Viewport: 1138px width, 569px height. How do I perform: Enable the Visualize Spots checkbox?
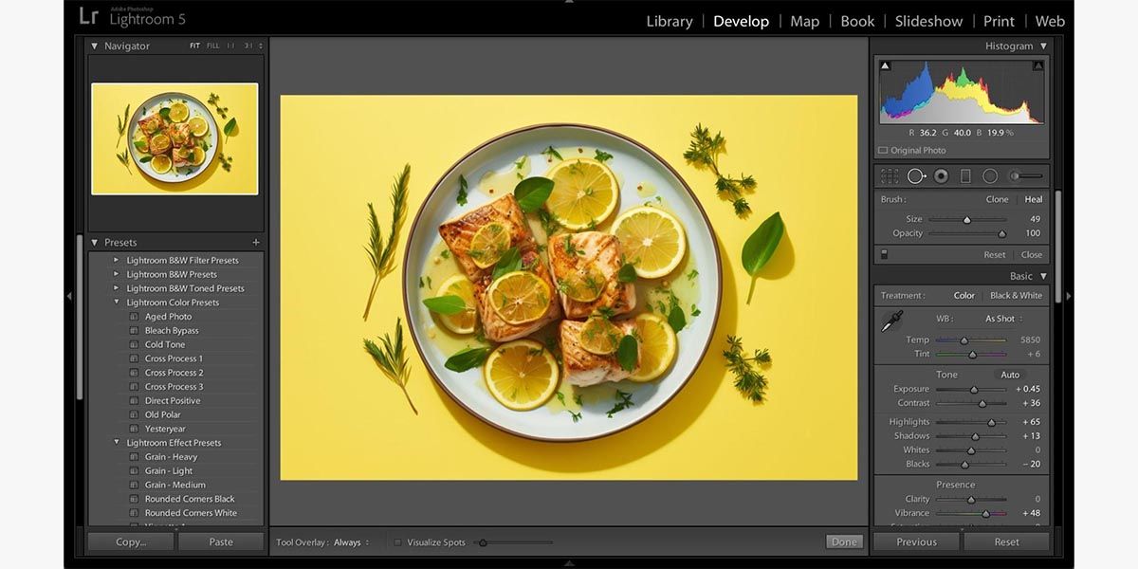pyautogui.click(x=398, y=542)
